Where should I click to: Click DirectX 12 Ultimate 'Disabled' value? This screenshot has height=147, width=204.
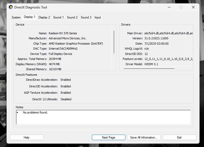click(66, 99)
